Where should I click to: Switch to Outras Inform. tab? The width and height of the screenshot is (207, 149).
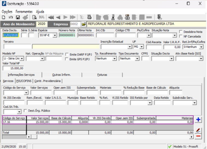pyautogui.click(x=62, y=75)
